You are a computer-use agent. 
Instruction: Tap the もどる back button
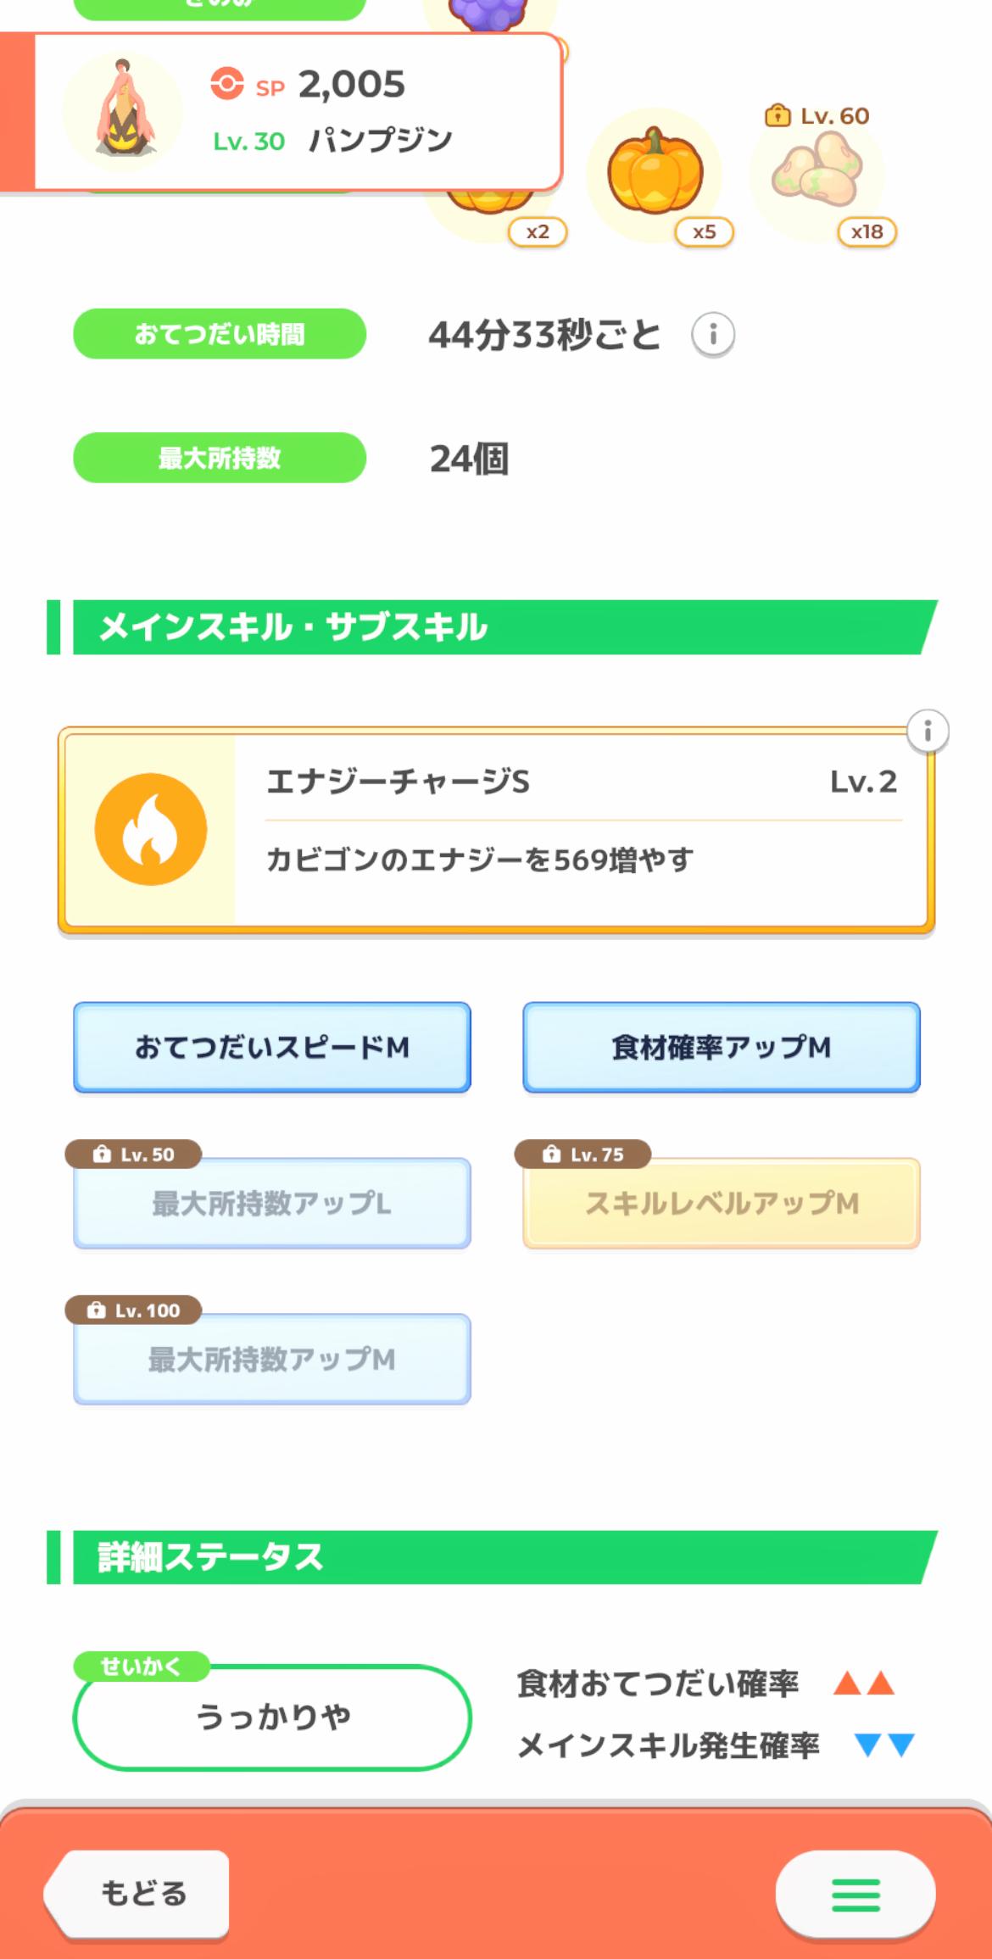pos(138,1894)
